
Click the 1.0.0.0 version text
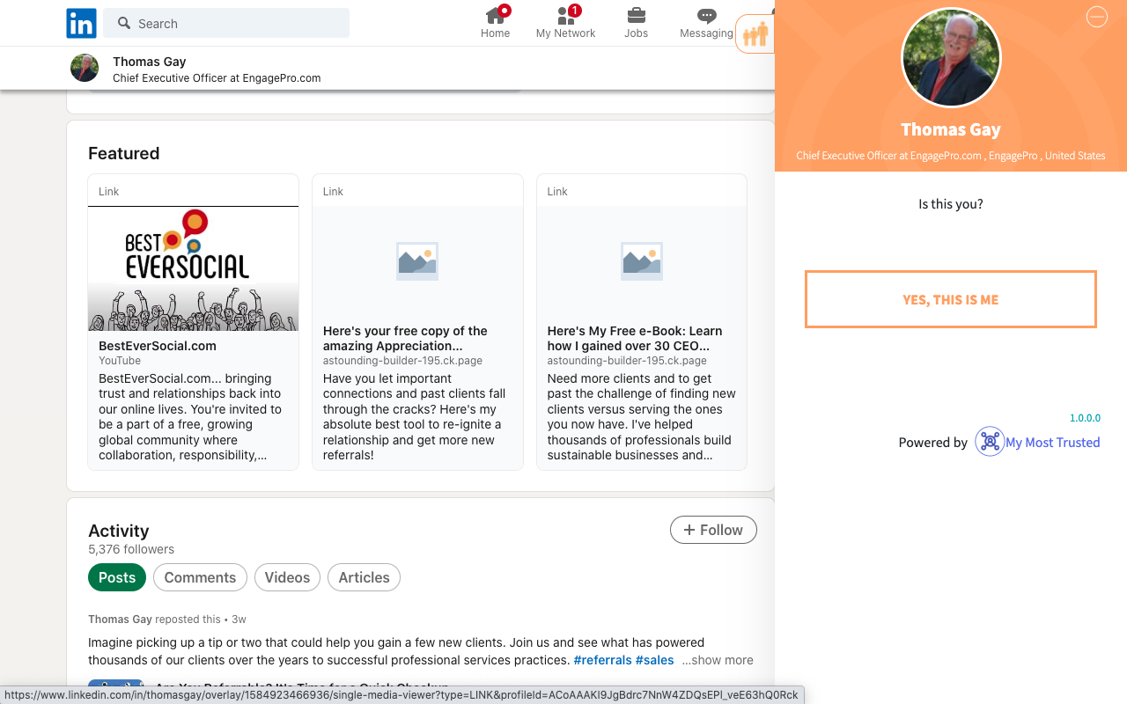tap(1085, 418)
